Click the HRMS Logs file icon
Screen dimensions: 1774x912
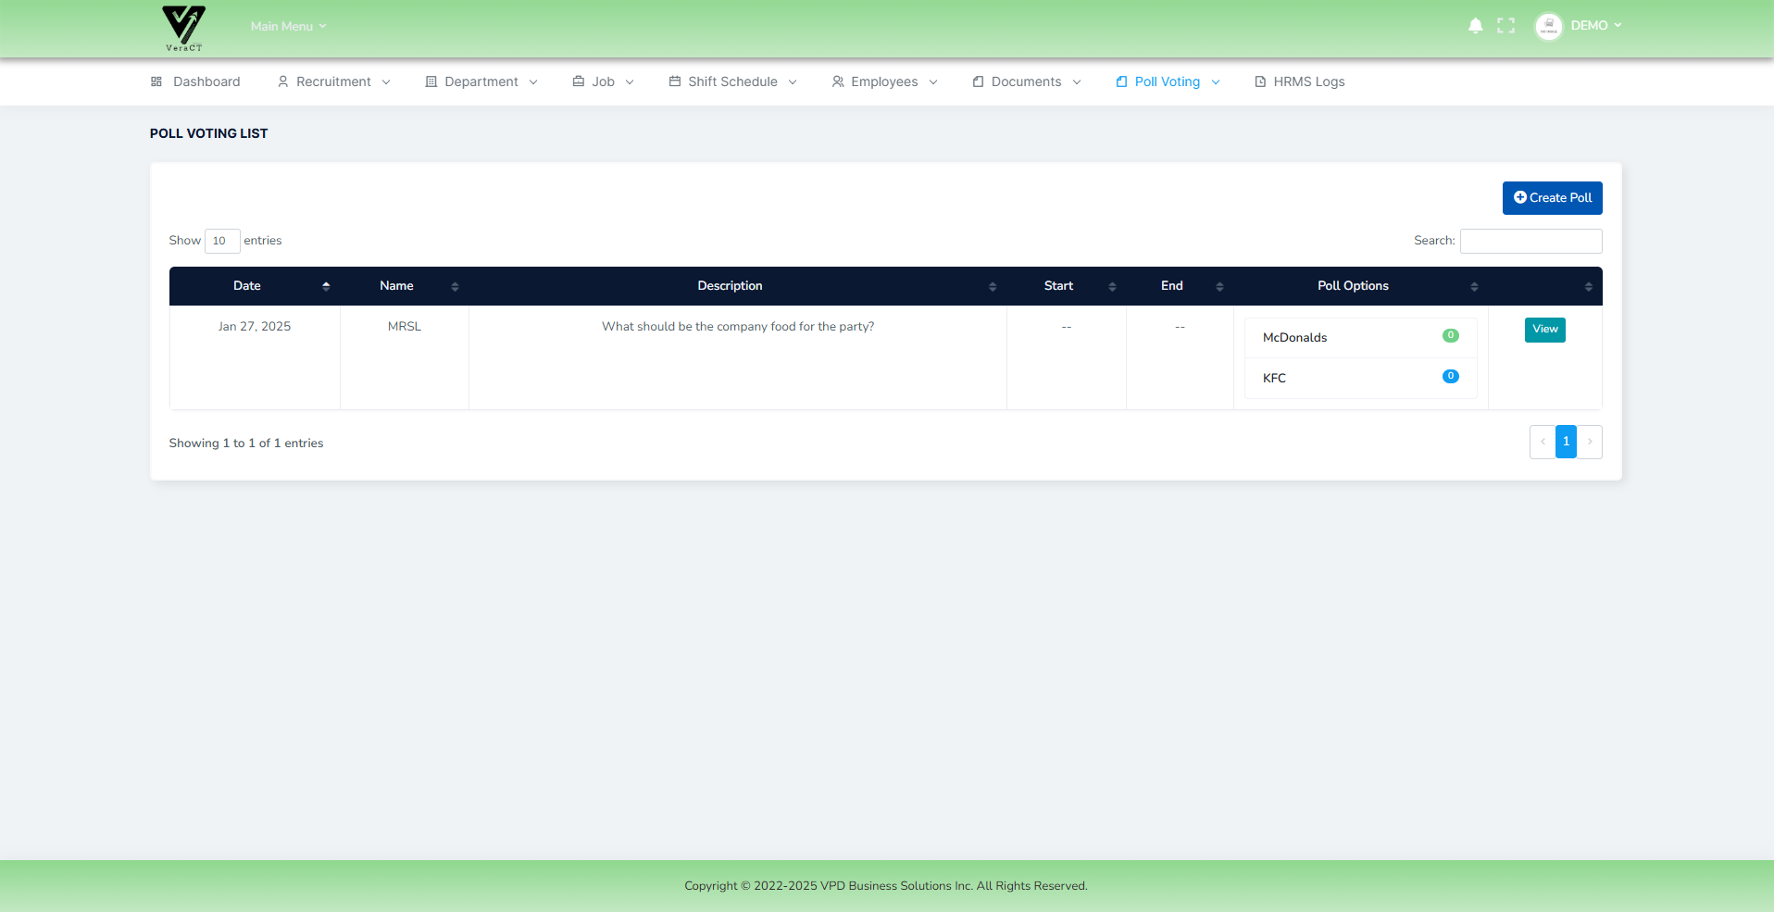tap(1259, 81)
